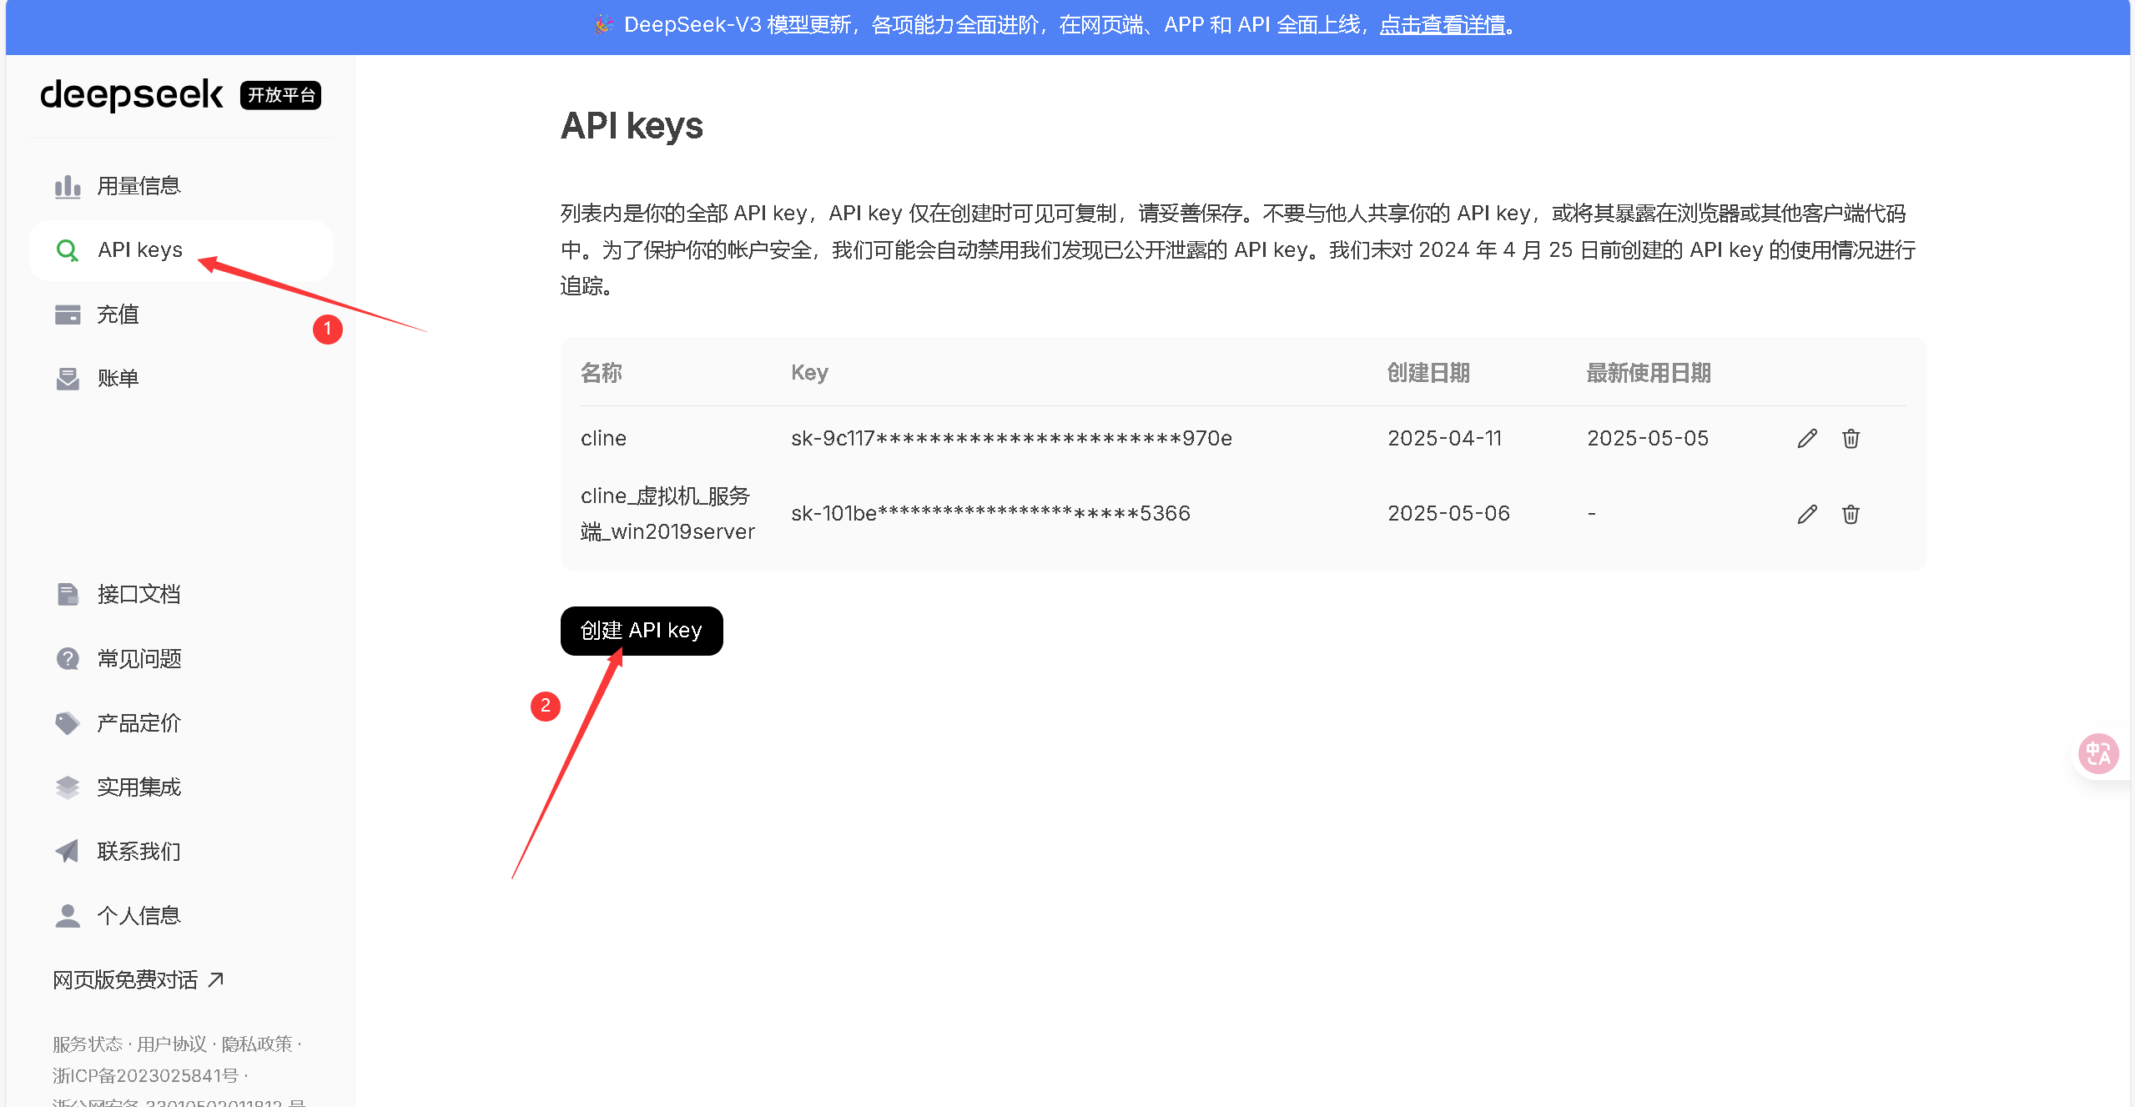
Task: Delete the cline_虚拟机_服务端_win2019server key
Action: (x=1851, y=514)
